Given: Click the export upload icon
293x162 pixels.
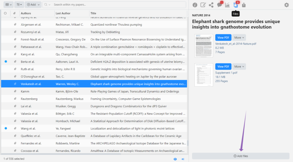Looking at the screenshot, I should pos(244,5).
